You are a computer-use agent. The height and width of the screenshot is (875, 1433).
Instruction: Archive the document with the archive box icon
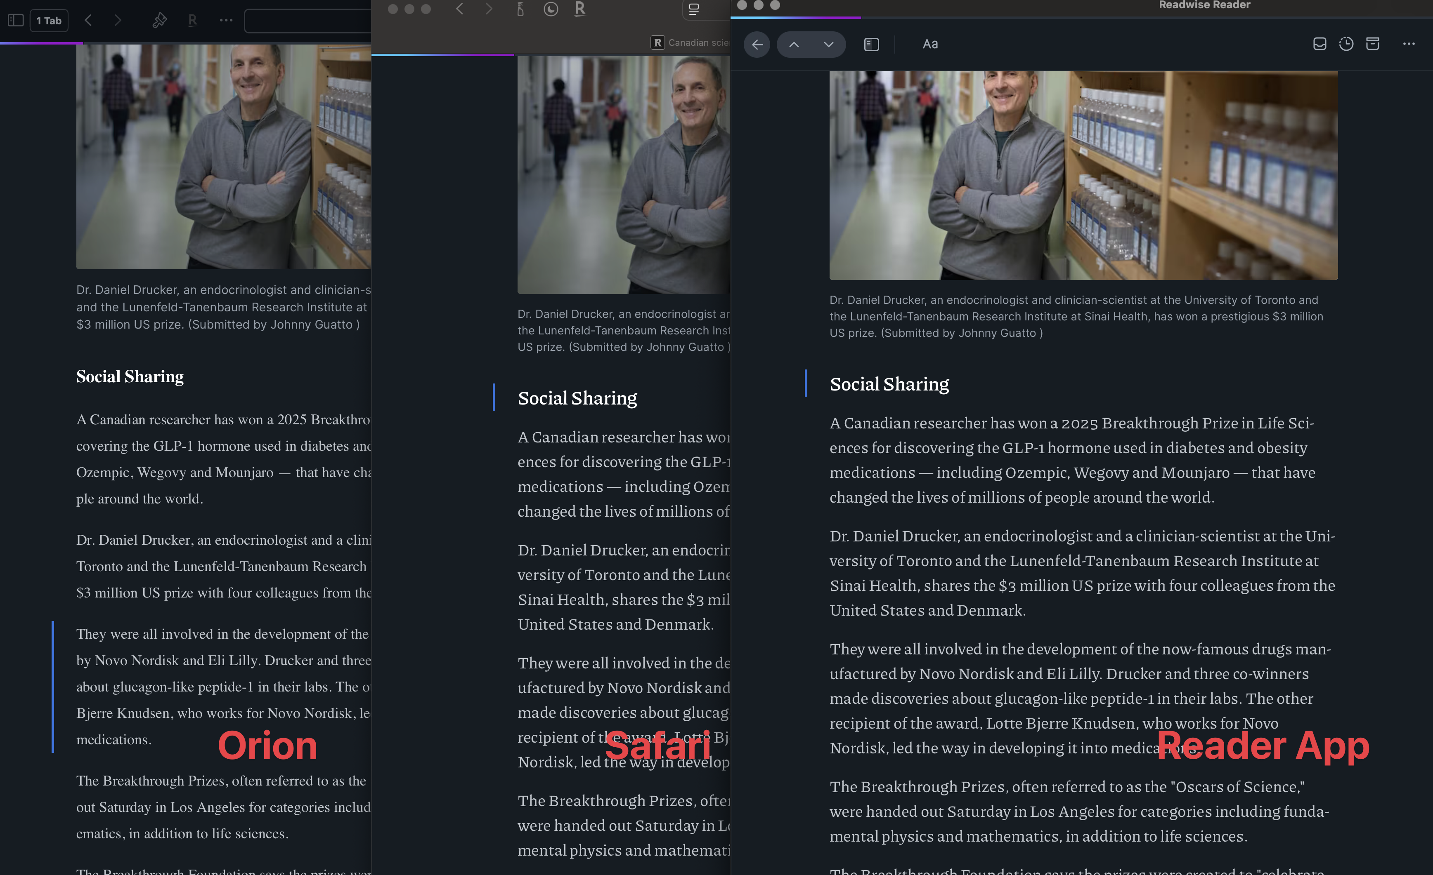[1372, 44]
